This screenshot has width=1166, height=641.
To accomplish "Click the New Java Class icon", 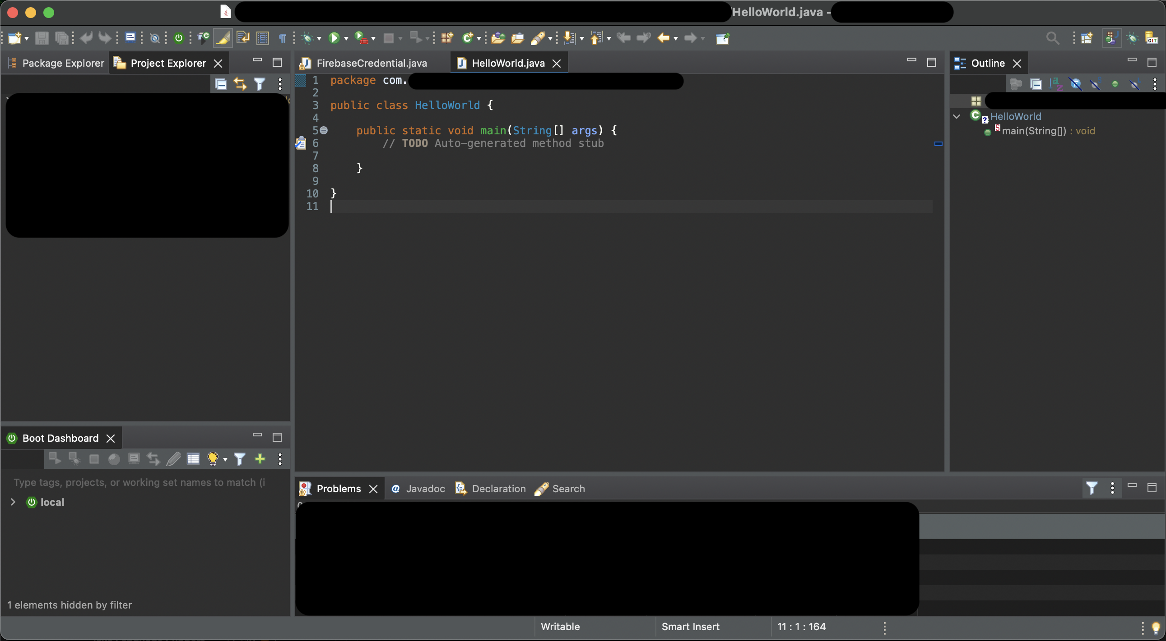I will [x=468, y=38].
